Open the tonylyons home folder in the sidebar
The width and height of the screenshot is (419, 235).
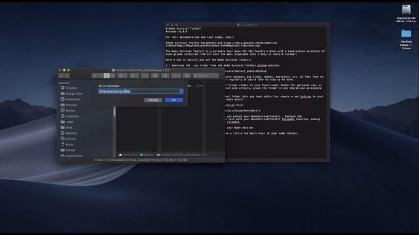tap(69, 116)
